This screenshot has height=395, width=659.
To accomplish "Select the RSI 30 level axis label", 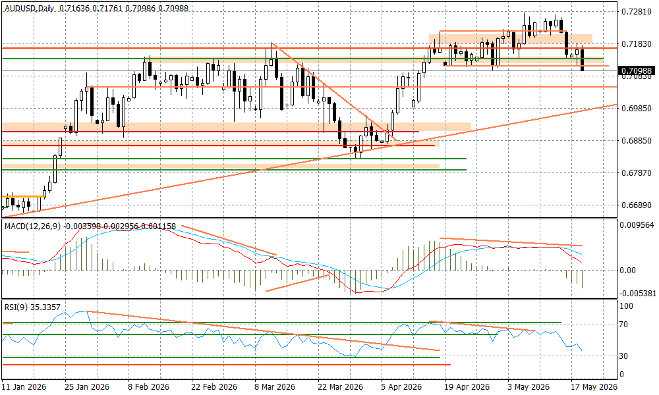I will coord(623,356).
